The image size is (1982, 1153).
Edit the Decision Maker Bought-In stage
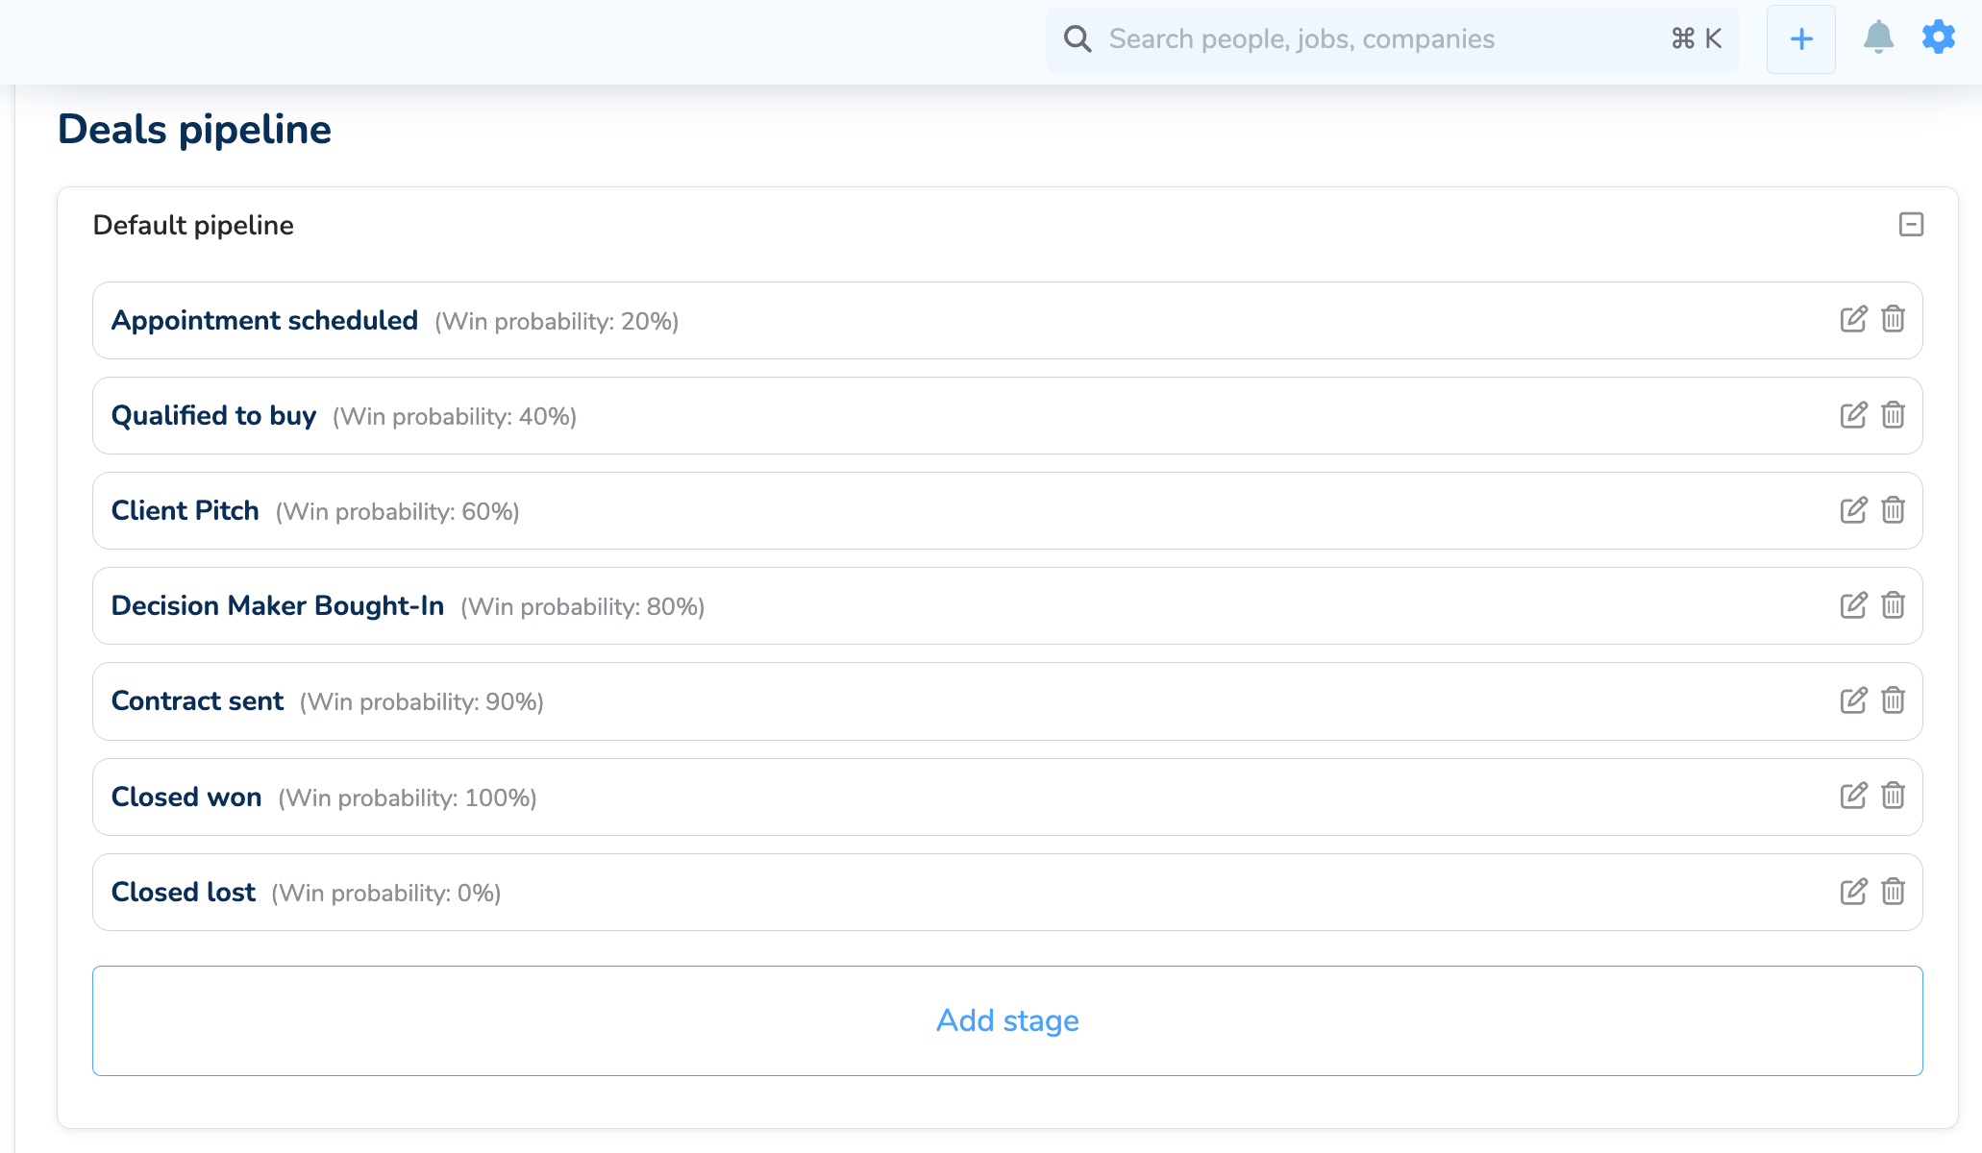click(1853, 605)
